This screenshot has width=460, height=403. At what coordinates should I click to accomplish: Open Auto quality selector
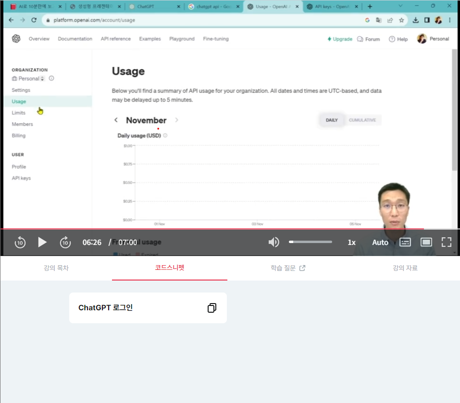380,243
